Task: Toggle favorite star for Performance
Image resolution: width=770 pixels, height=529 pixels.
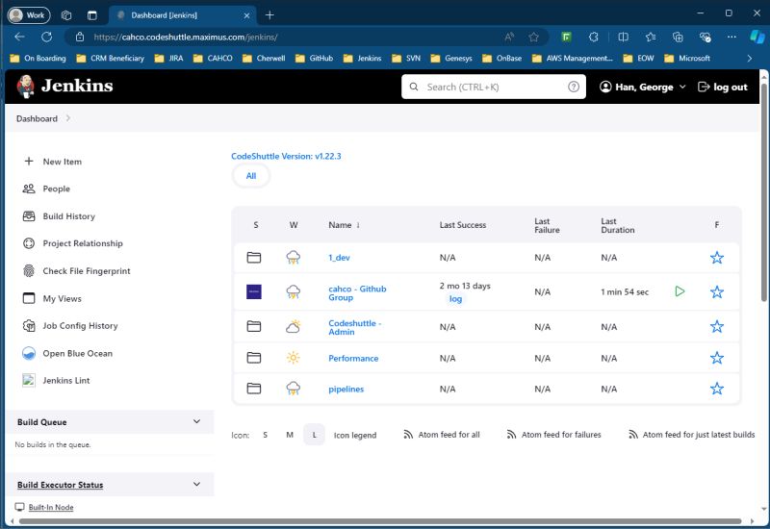Action: pos(717,358)
